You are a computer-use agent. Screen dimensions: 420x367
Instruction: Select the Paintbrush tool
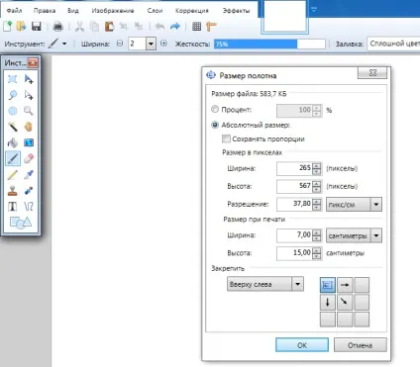pos(13,158)
